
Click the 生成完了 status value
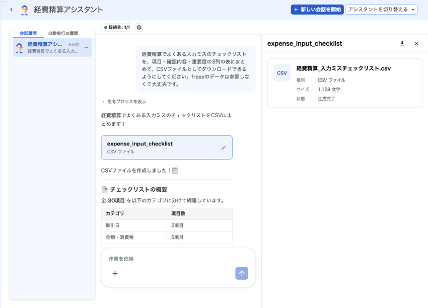[x=326, y=99]
